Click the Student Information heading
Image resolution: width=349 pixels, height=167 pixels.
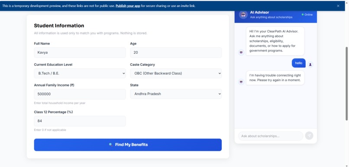click(59, 26)
